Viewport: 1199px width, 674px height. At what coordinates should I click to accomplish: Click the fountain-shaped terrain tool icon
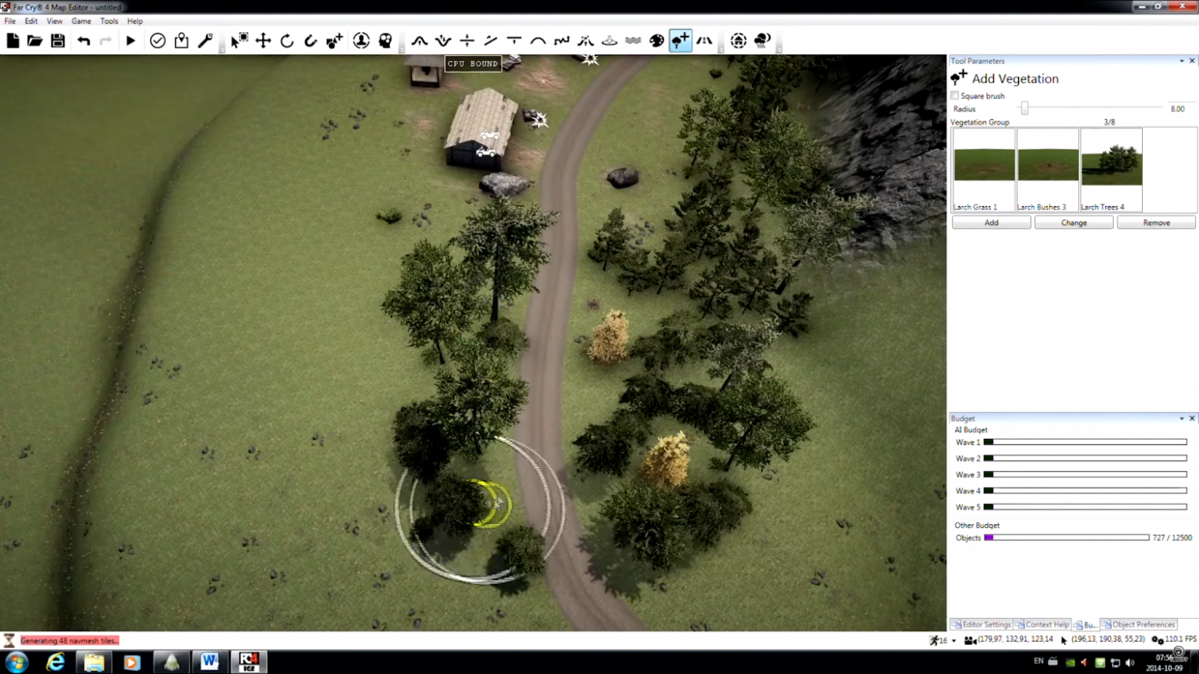click(609, 41)
